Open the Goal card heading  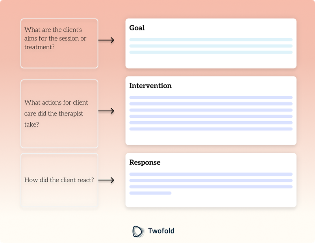(137, 28)
